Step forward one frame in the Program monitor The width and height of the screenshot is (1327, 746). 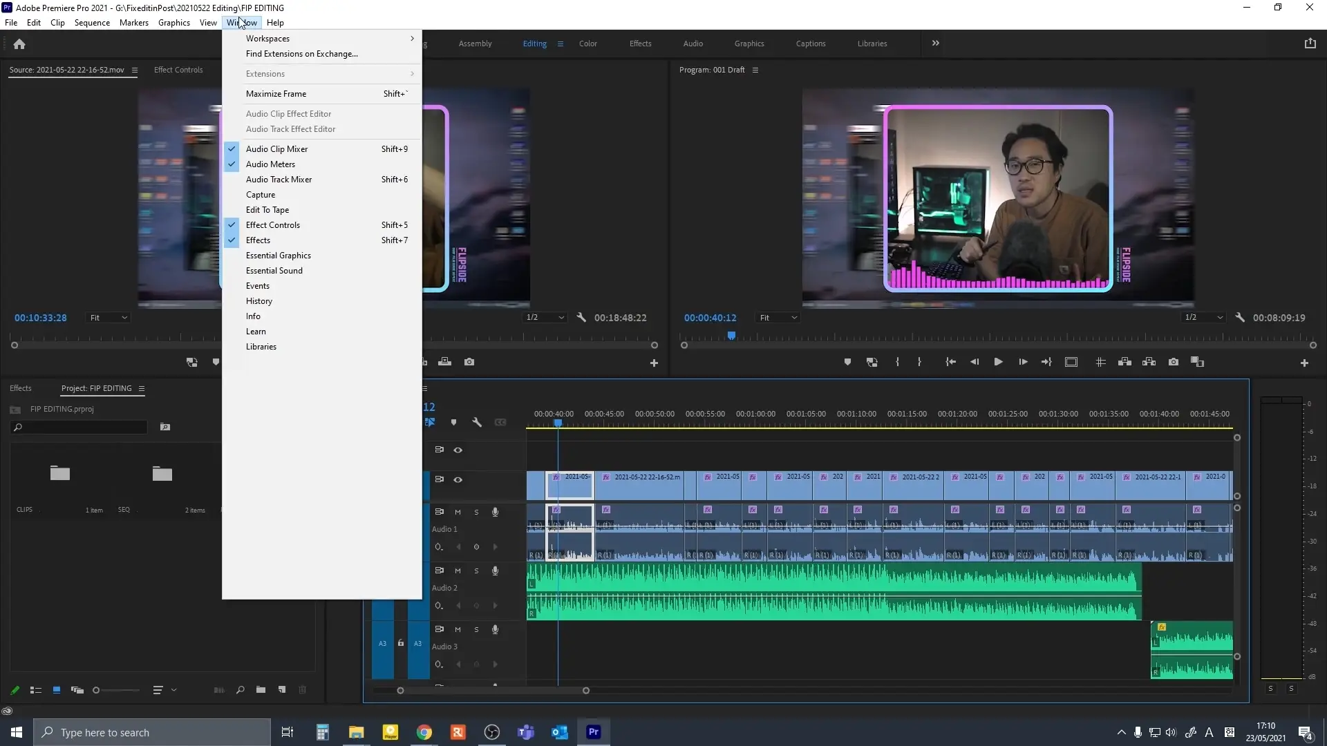pyautogui.click(x=1023, y=362)
